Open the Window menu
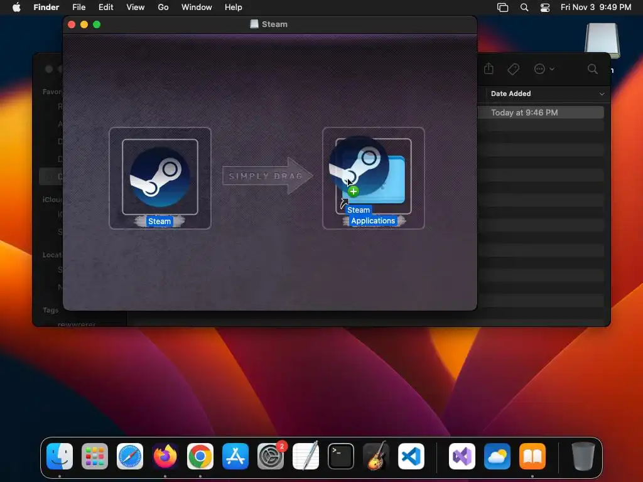The width and height of the screenshot is (643, 482). click(197, 7)
